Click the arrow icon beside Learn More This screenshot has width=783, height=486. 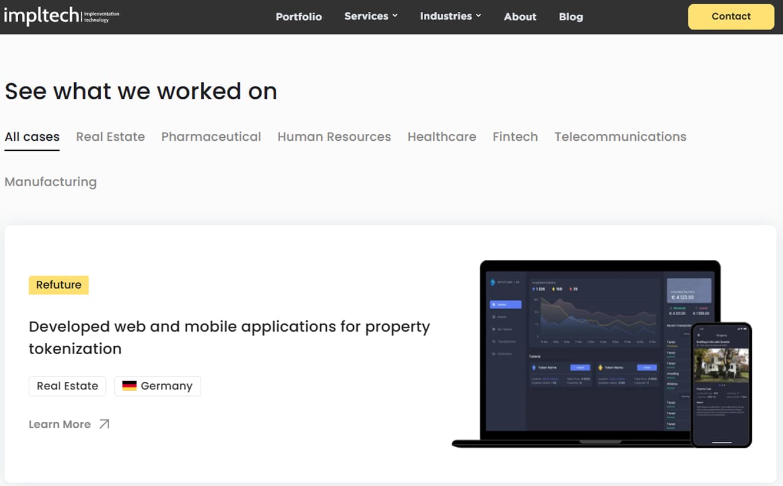click(105, 424)
